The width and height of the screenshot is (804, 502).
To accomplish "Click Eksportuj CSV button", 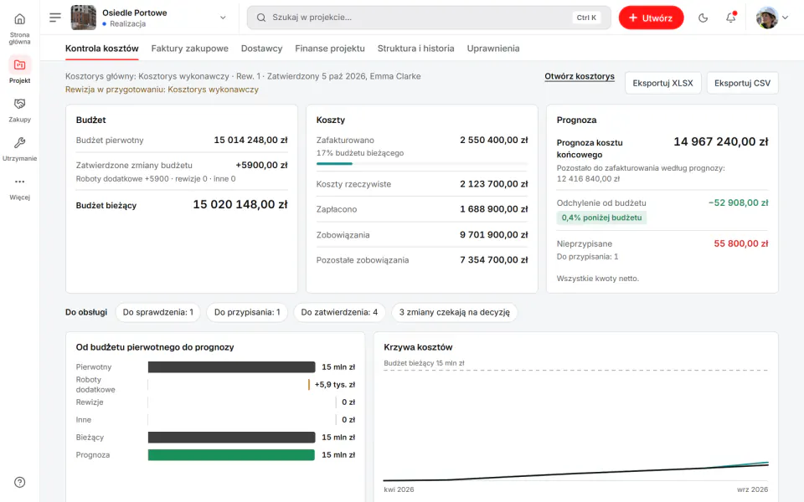I will (x=743, y=83).
